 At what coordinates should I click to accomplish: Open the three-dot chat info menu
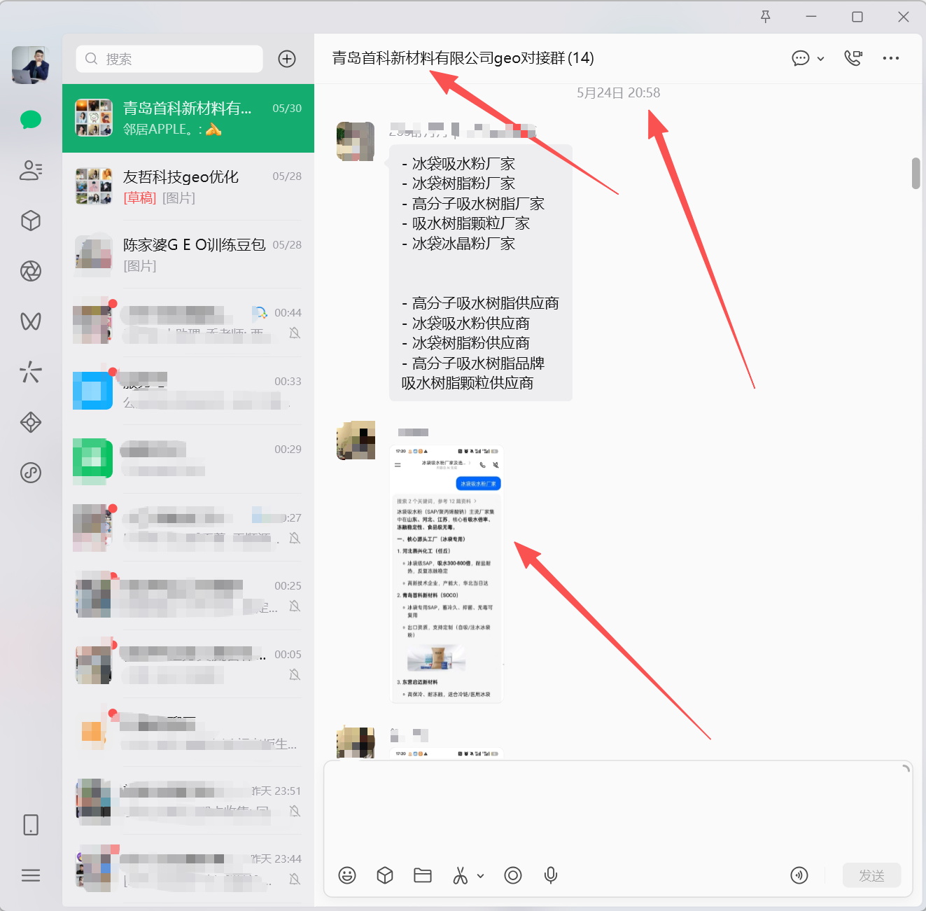[x=891, y=58]
